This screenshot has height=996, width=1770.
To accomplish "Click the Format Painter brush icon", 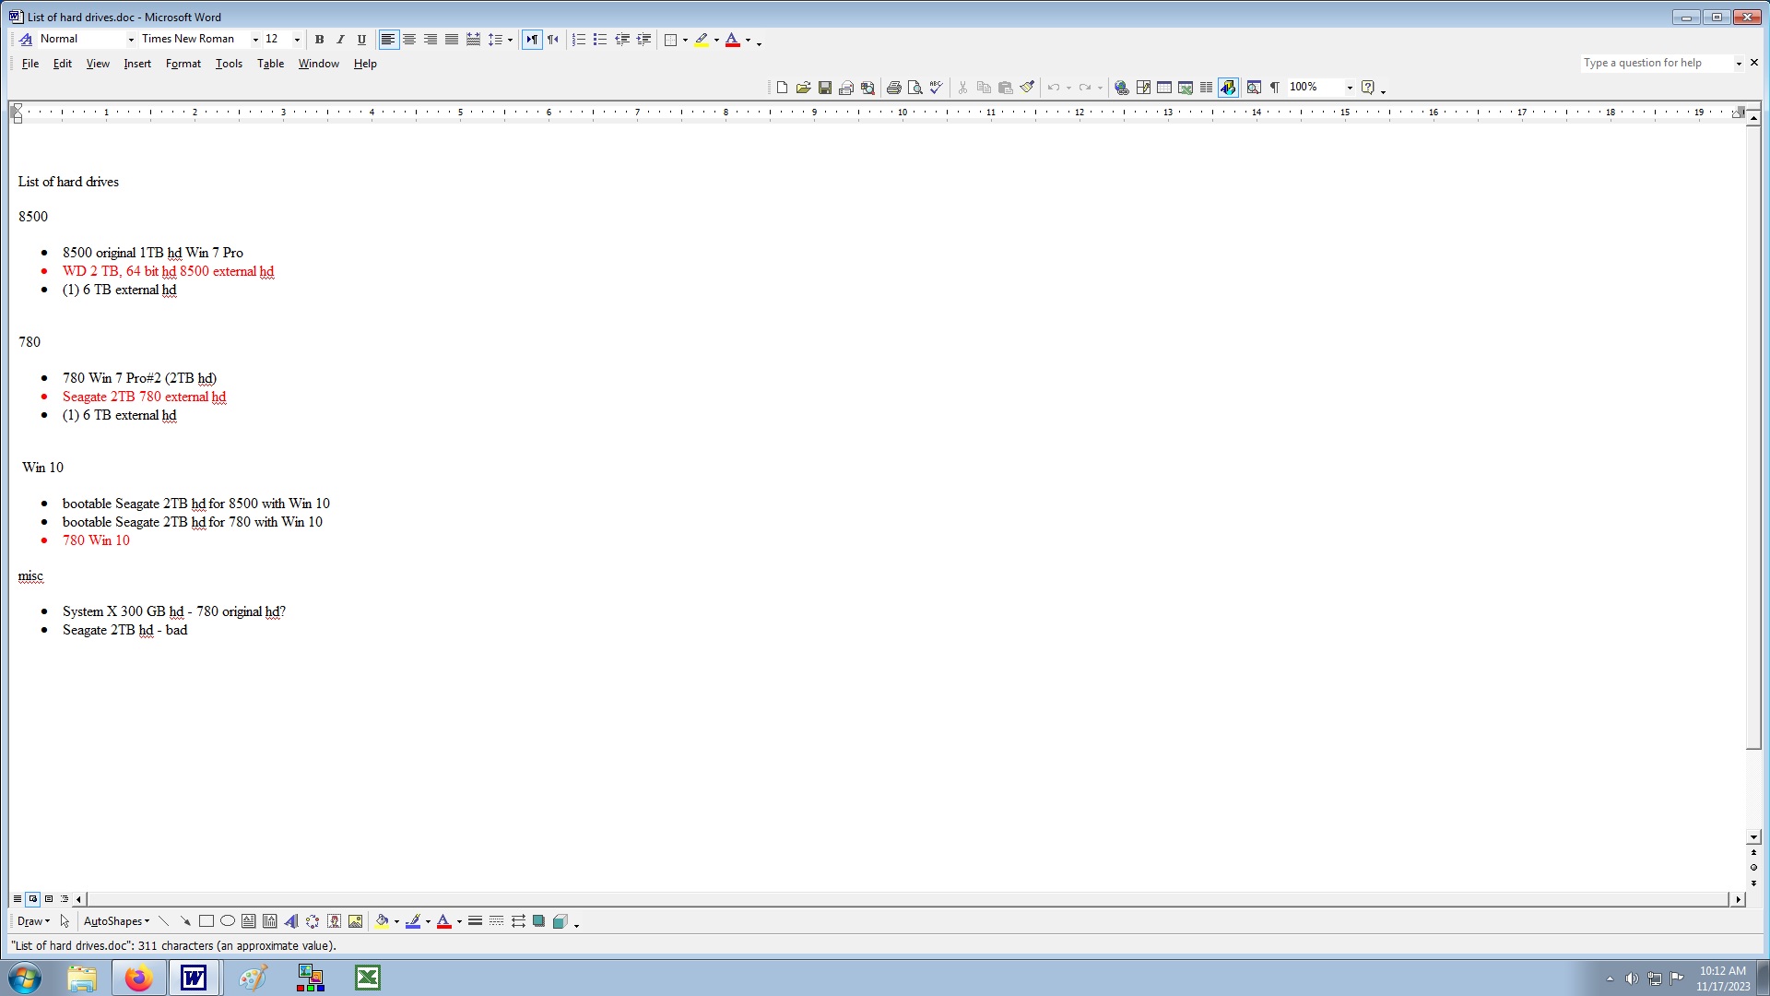I will [x=1027, y=88].
